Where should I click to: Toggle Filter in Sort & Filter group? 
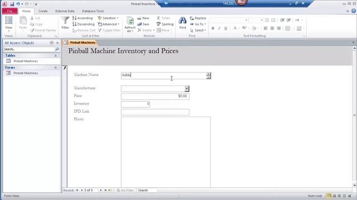[109, 30]
